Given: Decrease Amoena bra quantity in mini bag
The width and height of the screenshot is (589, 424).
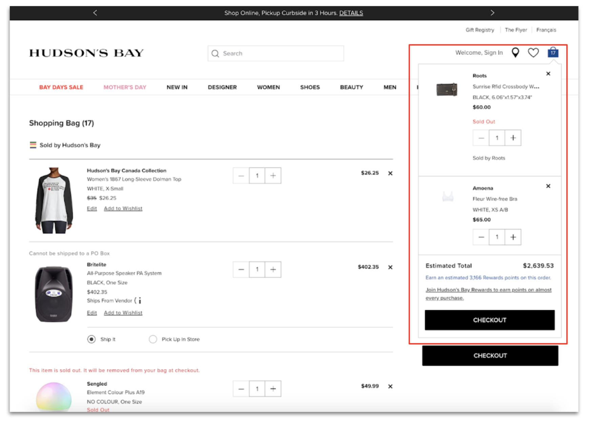Looking at the screenshot, I should point(481,237).
